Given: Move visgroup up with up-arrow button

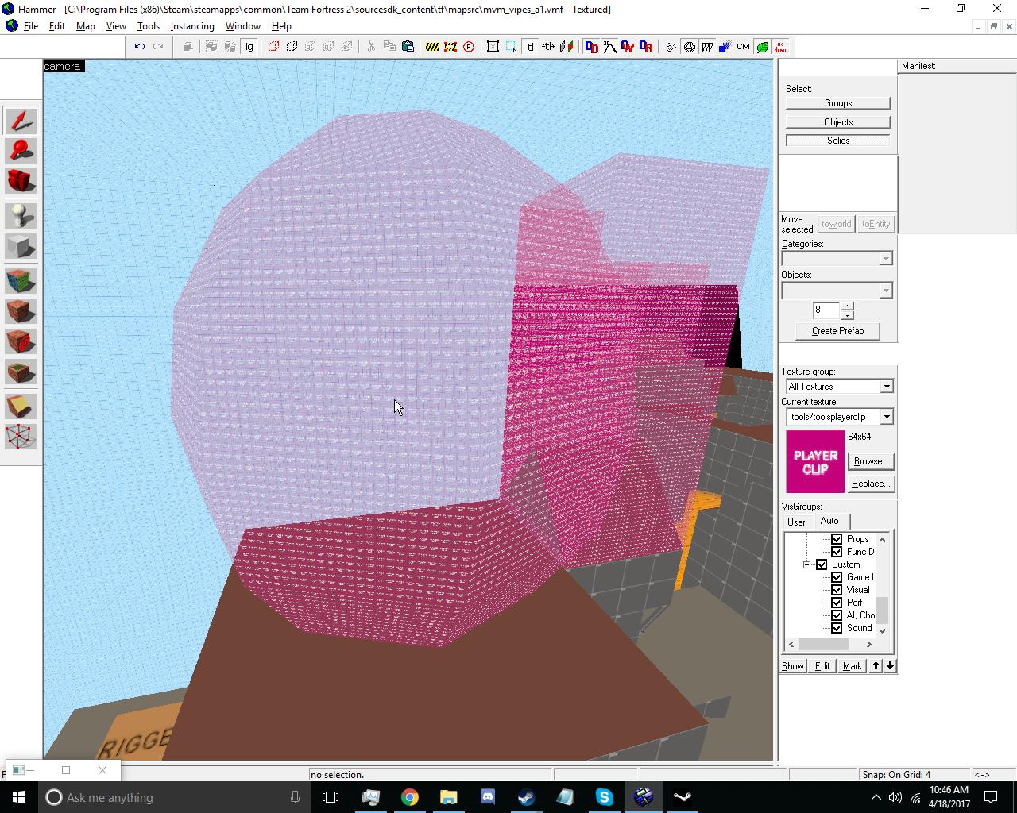Looking at the screenshot, I should point(876,666).
